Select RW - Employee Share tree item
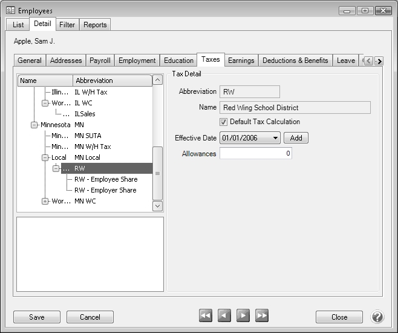The image size is (398, 333). pyautogui.click(x=105, y=179)
